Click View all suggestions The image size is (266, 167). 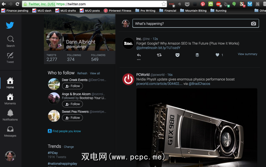[95, 73]
